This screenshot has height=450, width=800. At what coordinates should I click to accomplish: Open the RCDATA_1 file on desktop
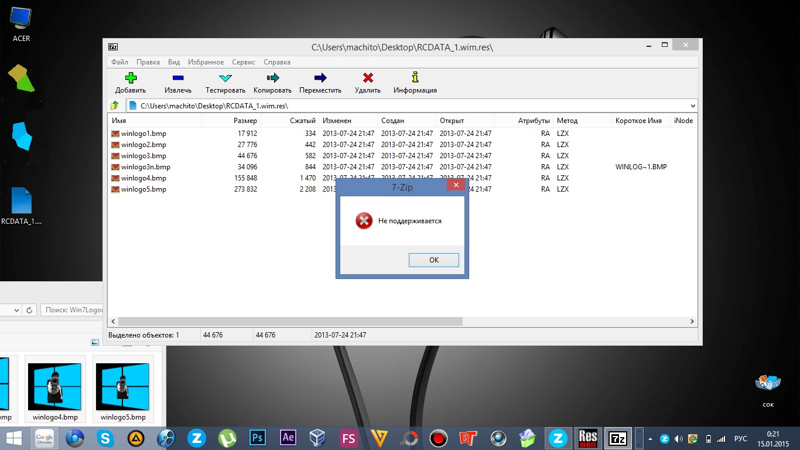coord(21,206)
